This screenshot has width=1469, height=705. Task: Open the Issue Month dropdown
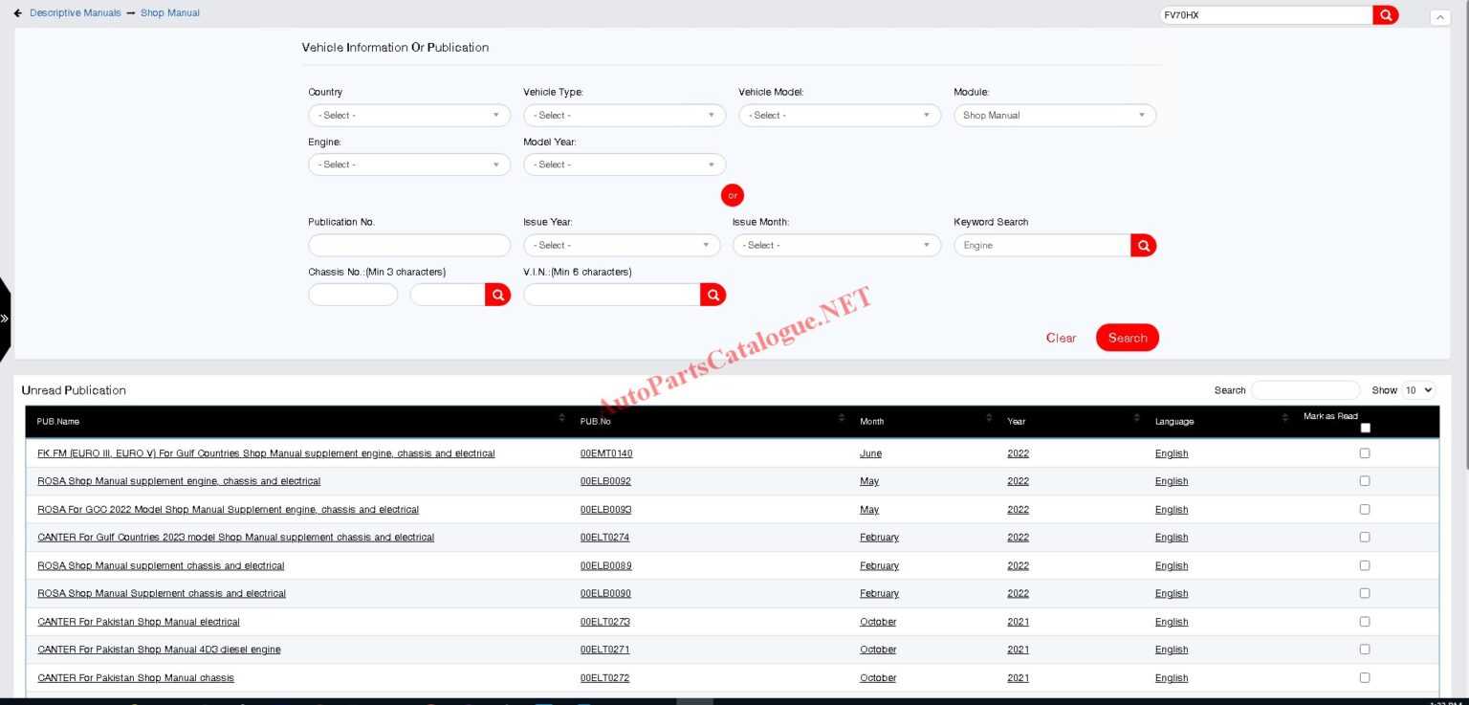tap(837, 245)
